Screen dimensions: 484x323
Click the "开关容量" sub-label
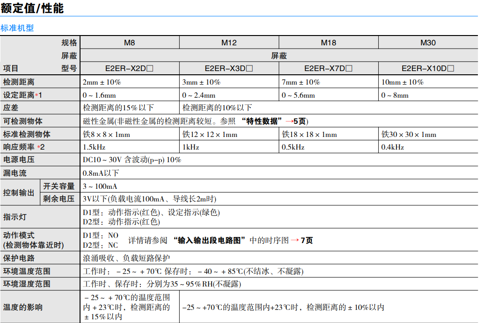coord(59,186)
